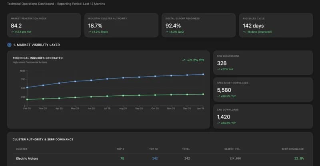Click the trend arrow under CAD Downloads
The height and width of the screenshot is (166, 320).
tap(218, 123)
